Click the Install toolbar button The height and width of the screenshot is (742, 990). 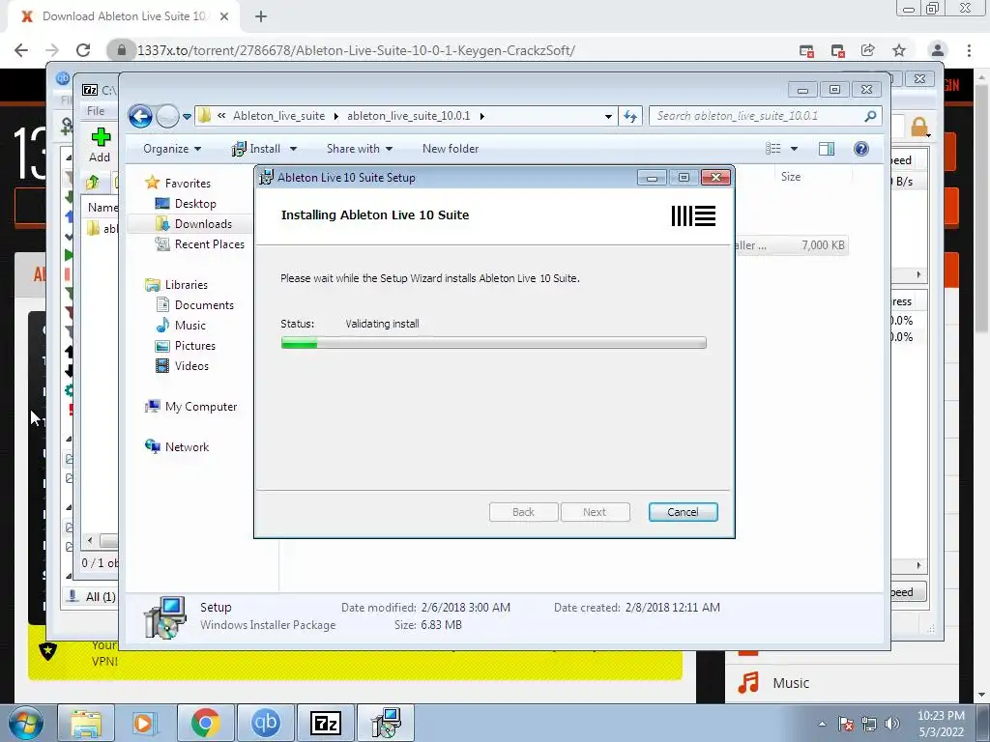[x=255, y=149]
